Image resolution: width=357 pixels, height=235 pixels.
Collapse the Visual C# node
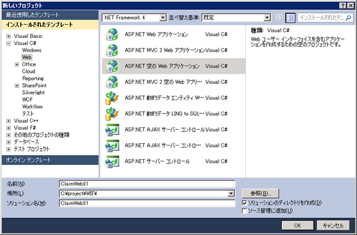tap(8, 43)
